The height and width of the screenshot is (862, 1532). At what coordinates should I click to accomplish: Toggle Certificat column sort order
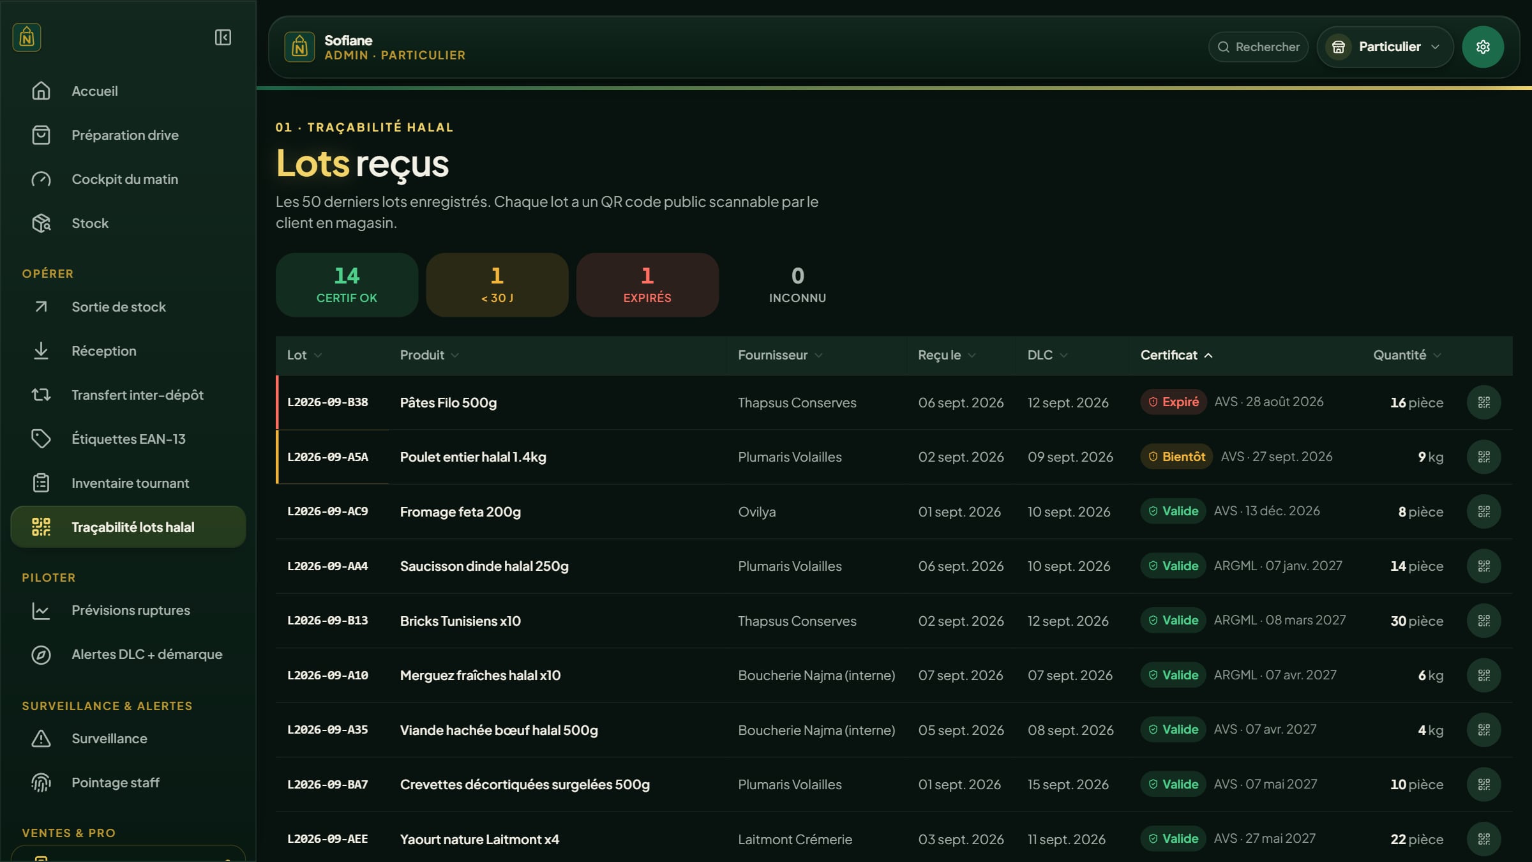[1176, 355]
